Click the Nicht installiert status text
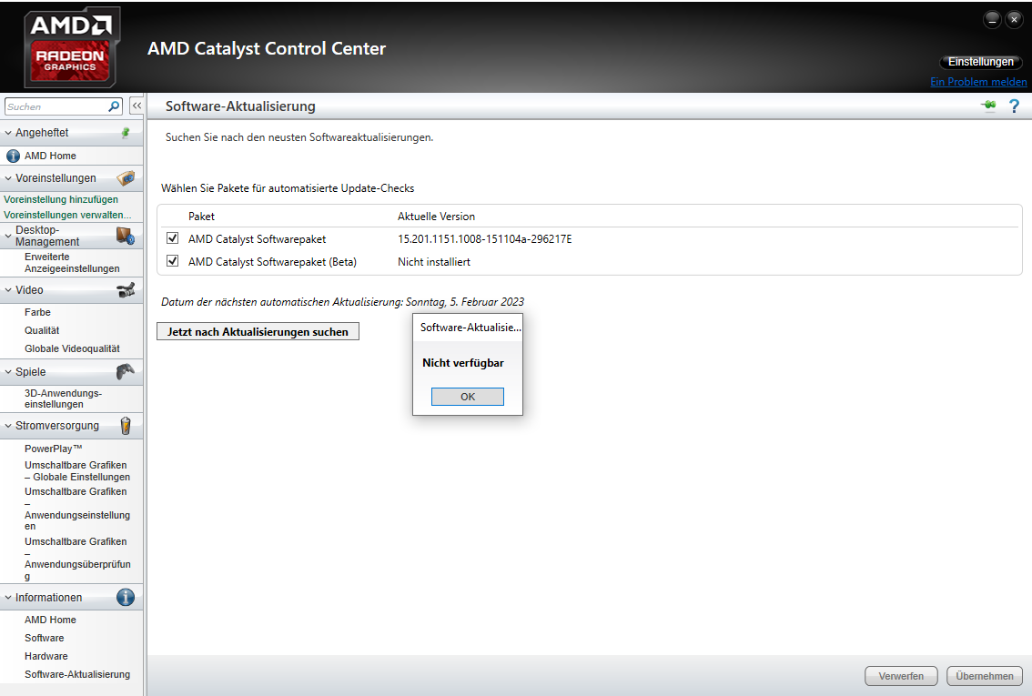This screenshot has width=1032, height=696. [434, 262]
